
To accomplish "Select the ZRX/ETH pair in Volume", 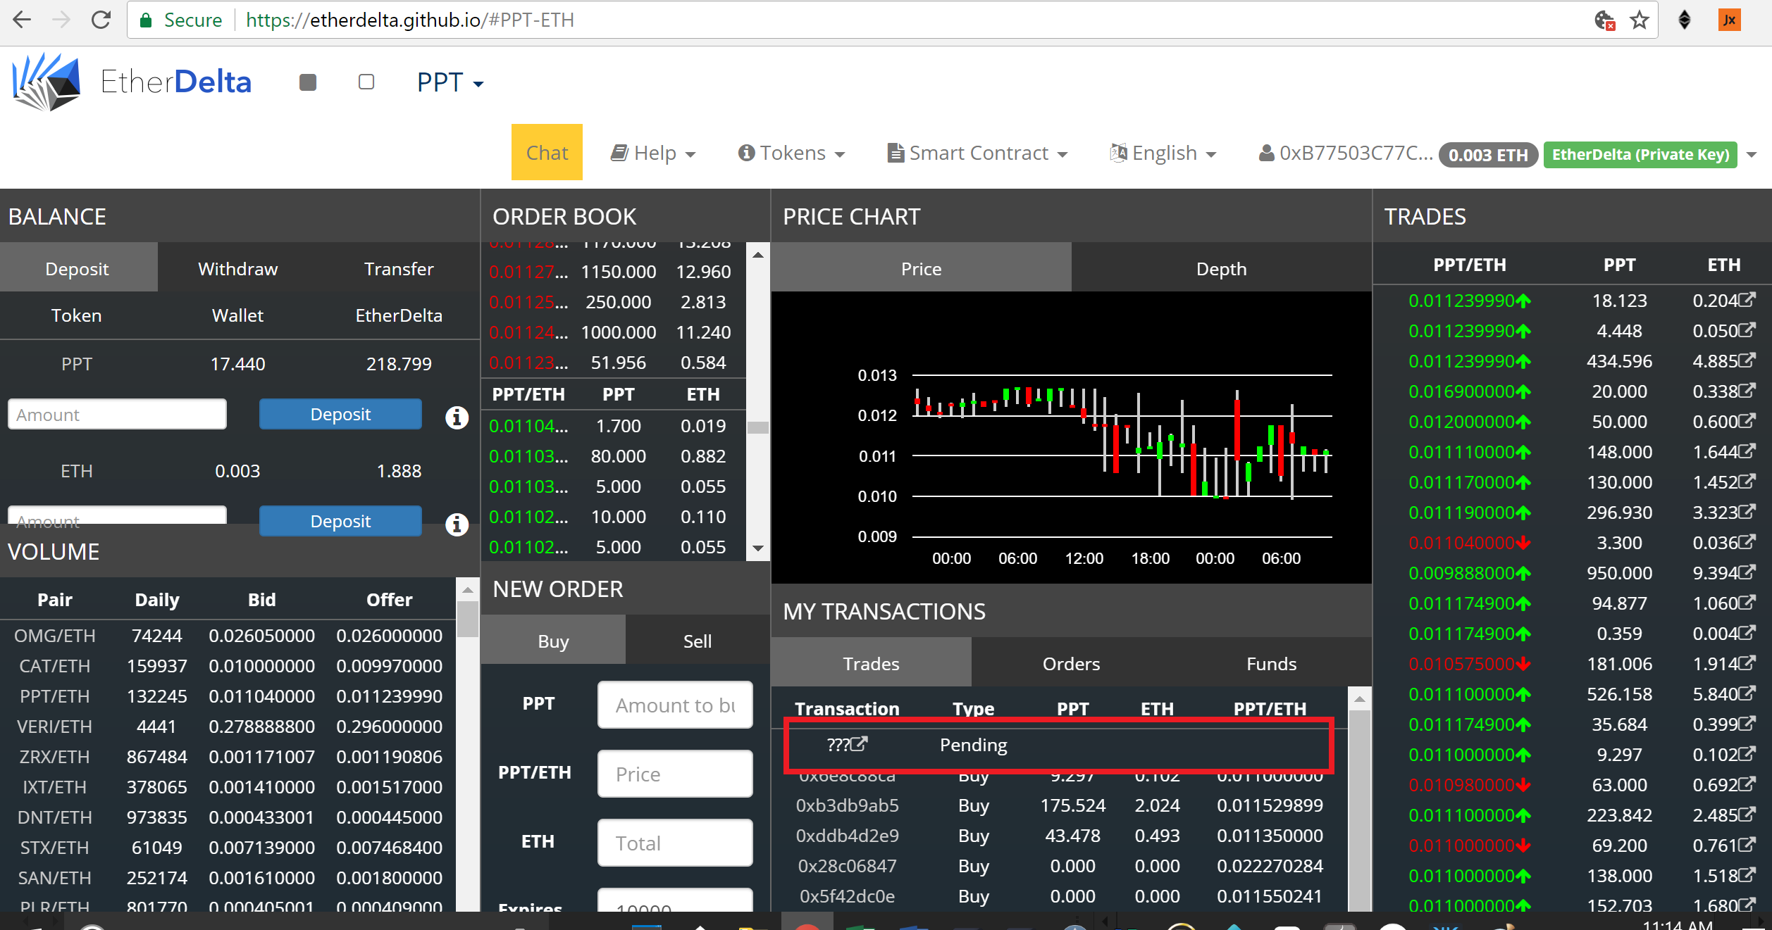I will (x=55, y=757).
